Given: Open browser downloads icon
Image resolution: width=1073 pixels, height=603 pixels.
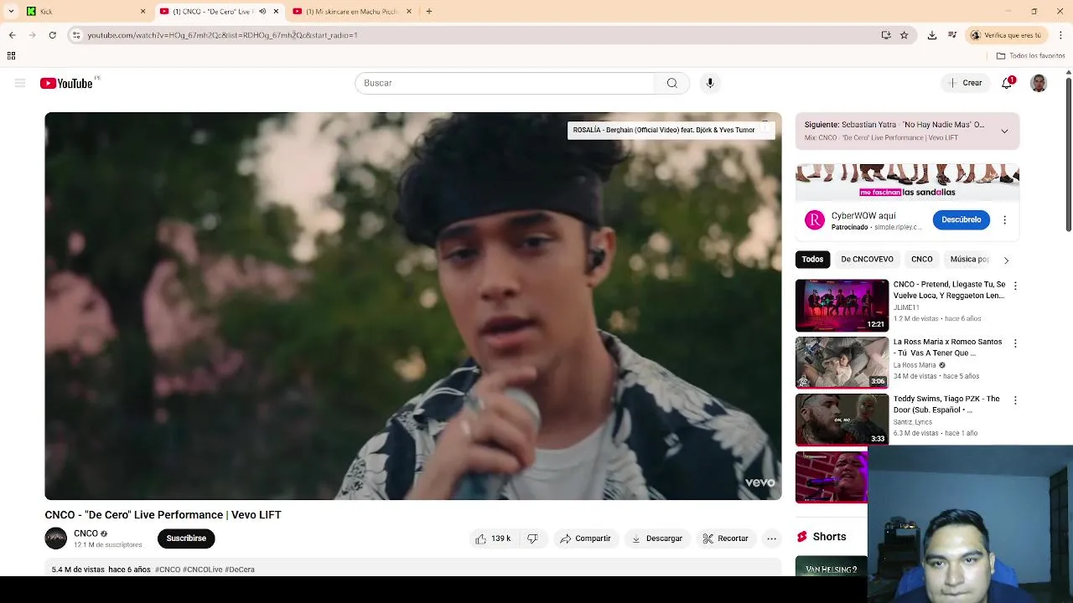Looking at the screenshot, I should (932, 35).
